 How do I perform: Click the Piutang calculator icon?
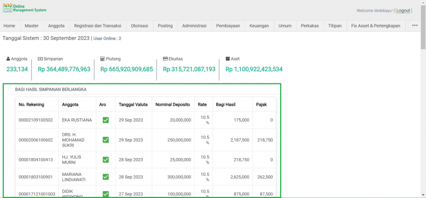[102, 59]
